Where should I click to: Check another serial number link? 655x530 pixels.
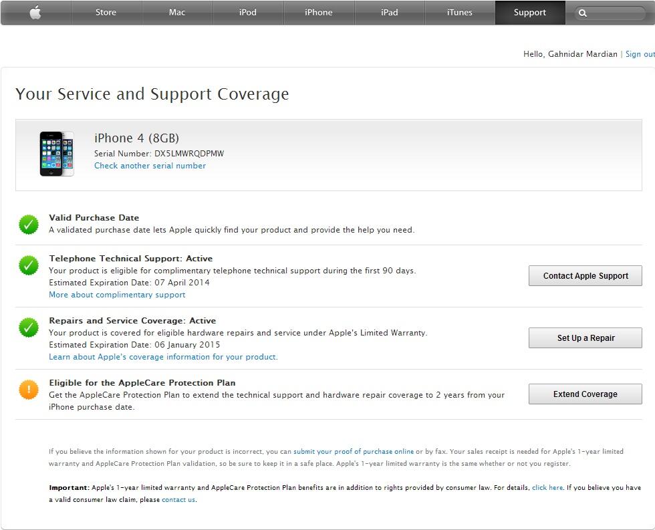coord(150,165)
